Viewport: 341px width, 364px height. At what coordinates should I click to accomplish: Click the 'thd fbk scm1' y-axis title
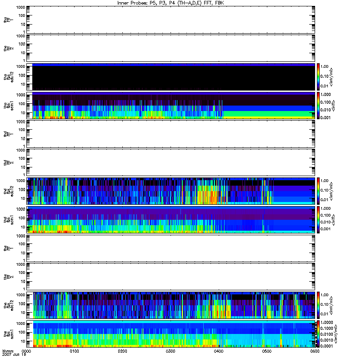pyautogui.click(x=9, y=220)
